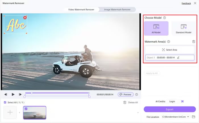Open the Feedback link
Viewport: 199px width, 123px height.
tap(186, 3)
